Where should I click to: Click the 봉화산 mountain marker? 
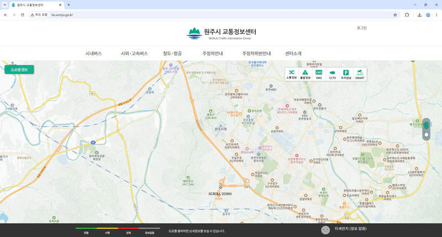211,115
